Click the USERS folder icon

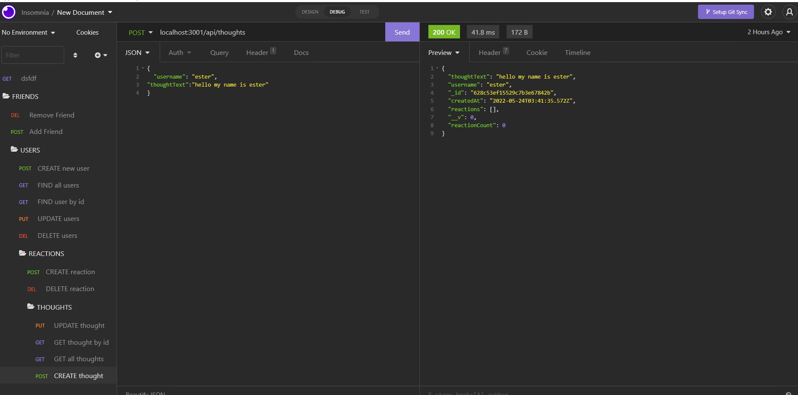(14, 150)
